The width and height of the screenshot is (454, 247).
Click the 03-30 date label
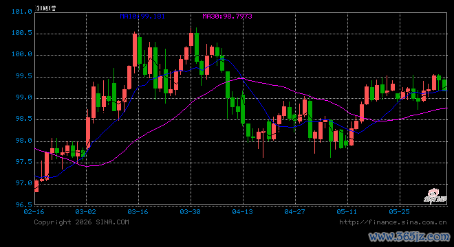[x=191, y=212]
